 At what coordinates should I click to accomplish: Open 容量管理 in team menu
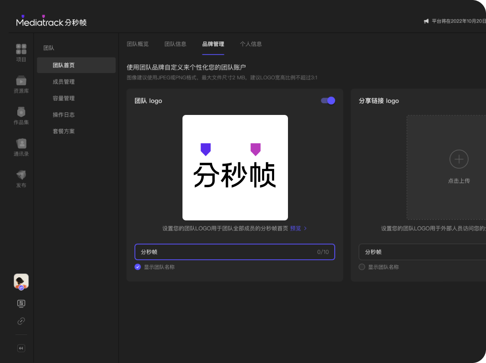(x=64, y=98)
